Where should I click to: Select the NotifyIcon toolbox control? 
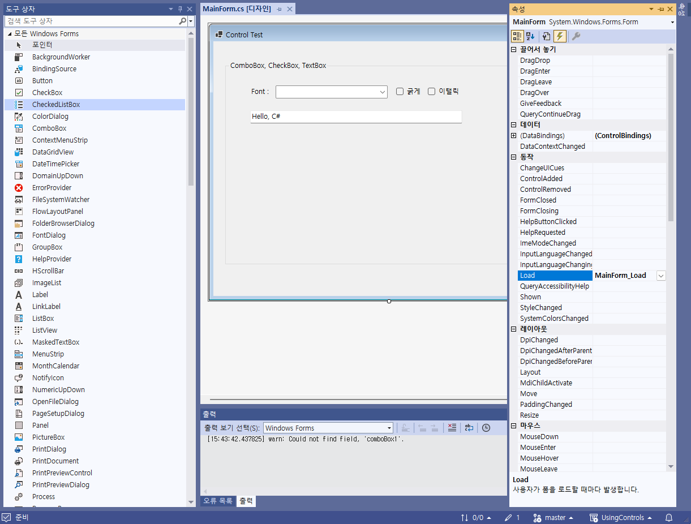click(95, 377)
